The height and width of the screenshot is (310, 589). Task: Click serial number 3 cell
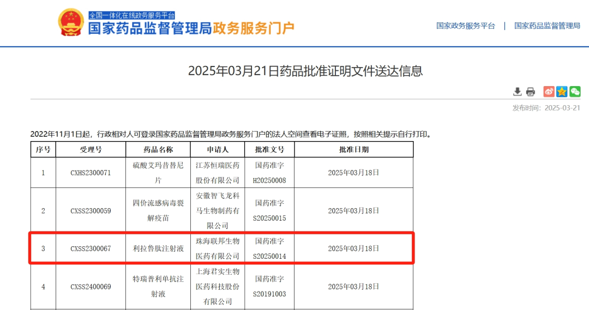pos(43,249)
